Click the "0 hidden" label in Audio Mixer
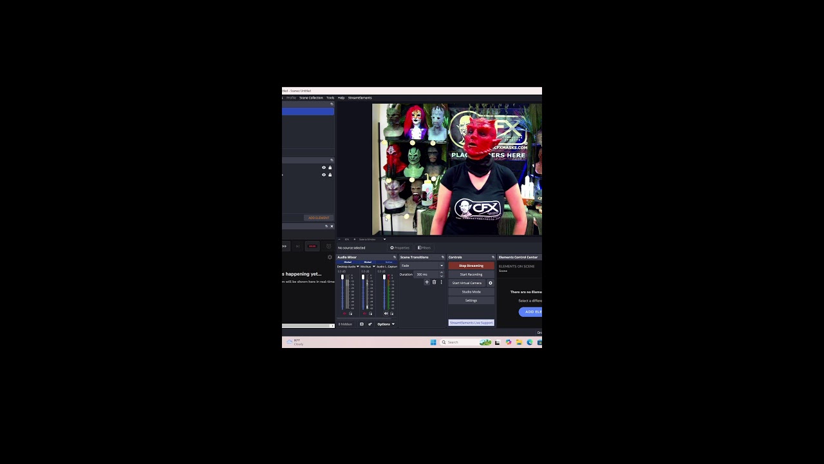Viewport: 824px width, 464px height. pyautogui.click(x=346, y=324)
